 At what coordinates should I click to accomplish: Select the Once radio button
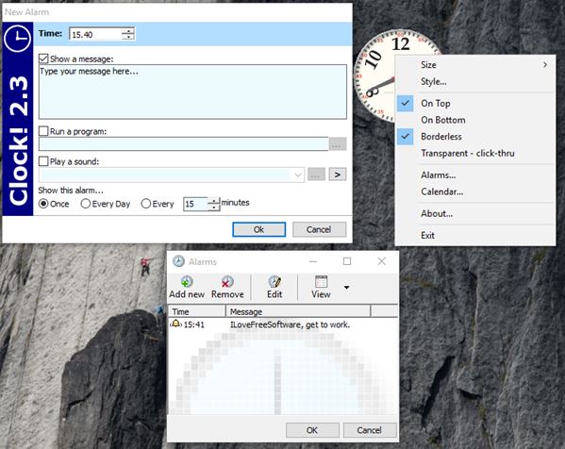click(43, 204)
